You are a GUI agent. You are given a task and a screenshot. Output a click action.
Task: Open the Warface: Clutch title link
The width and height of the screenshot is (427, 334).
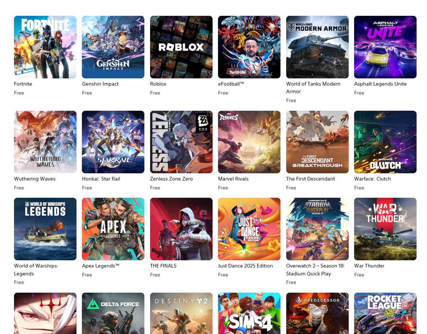(372, 179)
